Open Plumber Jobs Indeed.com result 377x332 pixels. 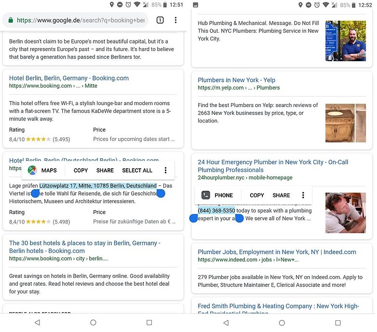click(277, 252)
